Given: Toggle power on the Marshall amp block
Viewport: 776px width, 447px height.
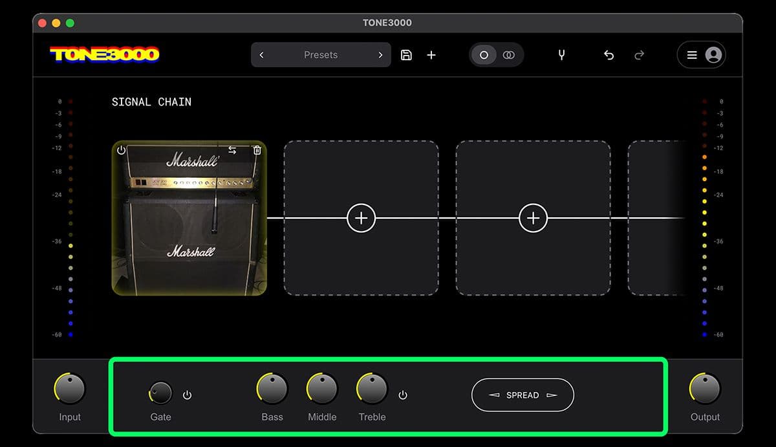Looking at the screenshot, I should coord(121,150).
